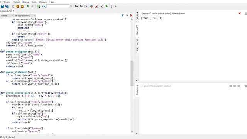Click the return self.parse_assignment() line
Viewport: 247px width, 139px height.
33,78
